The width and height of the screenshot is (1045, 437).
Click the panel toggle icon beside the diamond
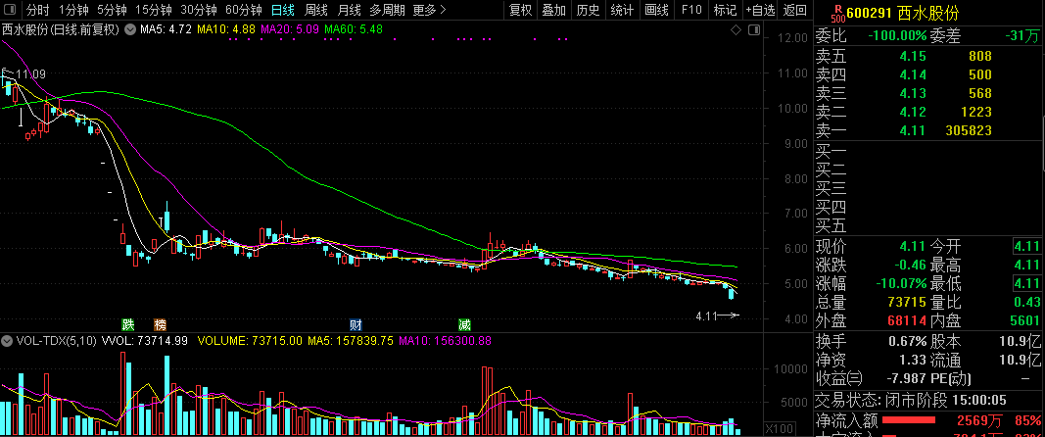752,30
